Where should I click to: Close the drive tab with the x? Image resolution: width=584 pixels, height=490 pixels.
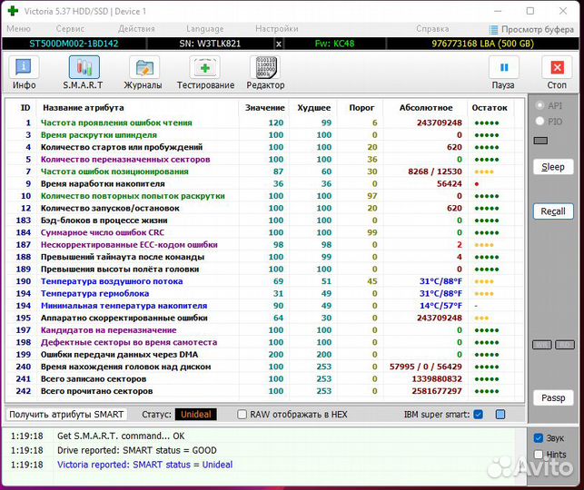[278, 44]
